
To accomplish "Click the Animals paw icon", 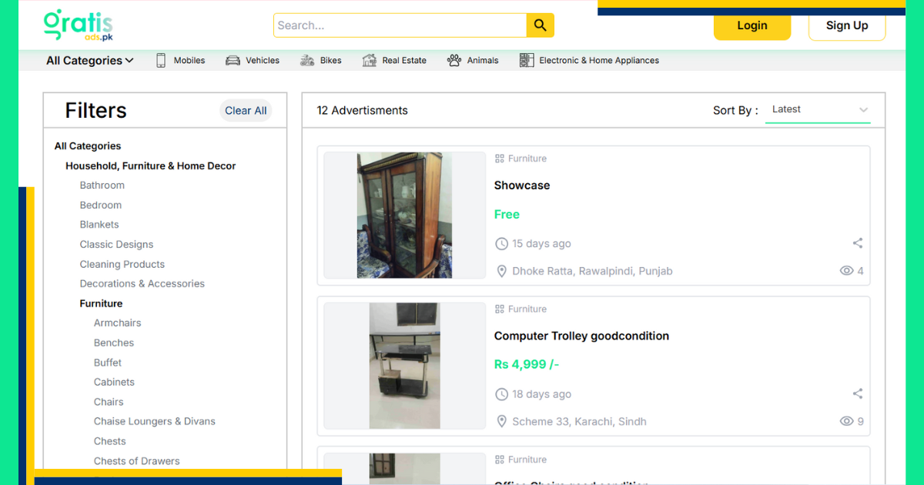I will (x=454, y=60).
